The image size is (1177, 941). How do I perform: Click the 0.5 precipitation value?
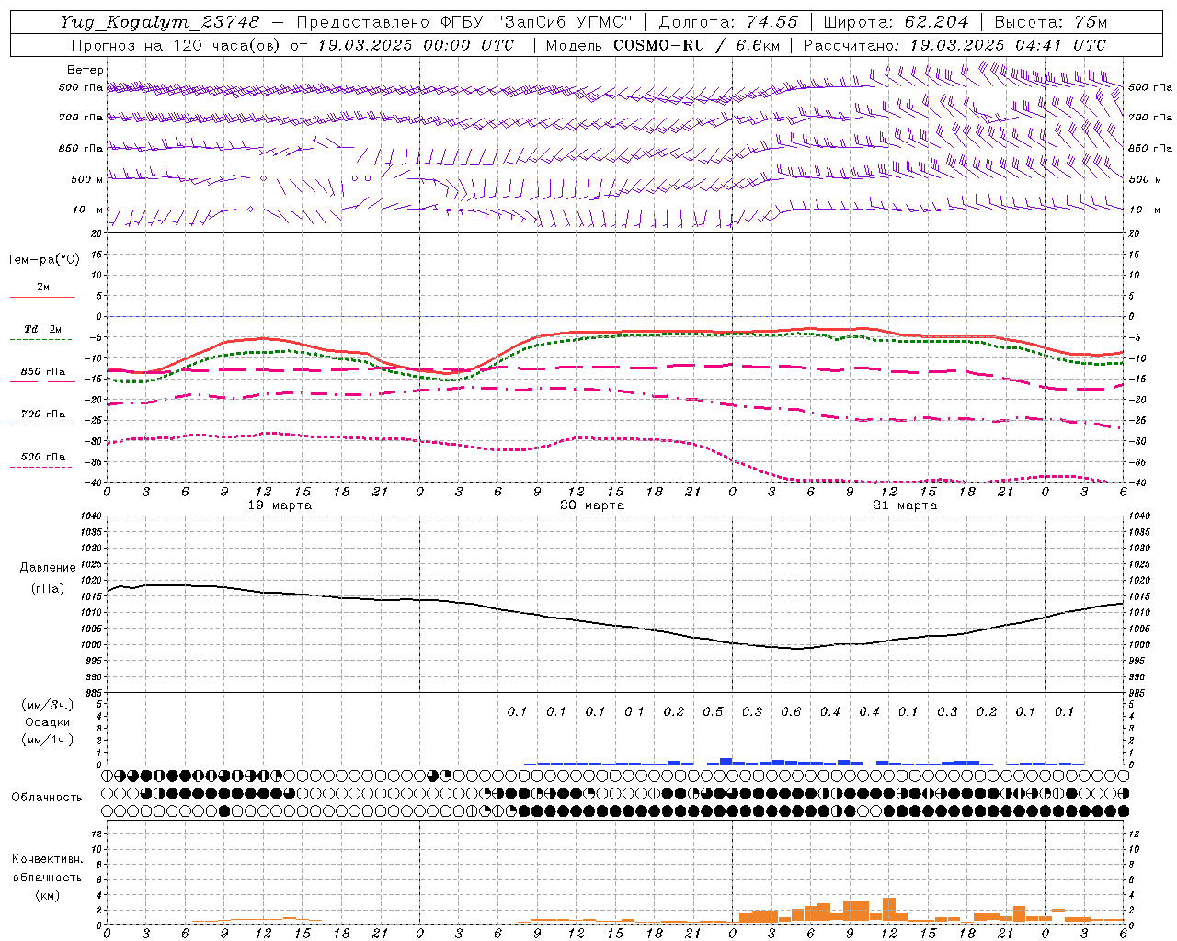(x=713, y=712)
